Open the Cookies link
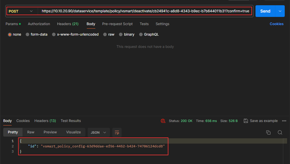The width and height of the screenshot is (290, 164). pyautogui.click(x=276, y=24)
